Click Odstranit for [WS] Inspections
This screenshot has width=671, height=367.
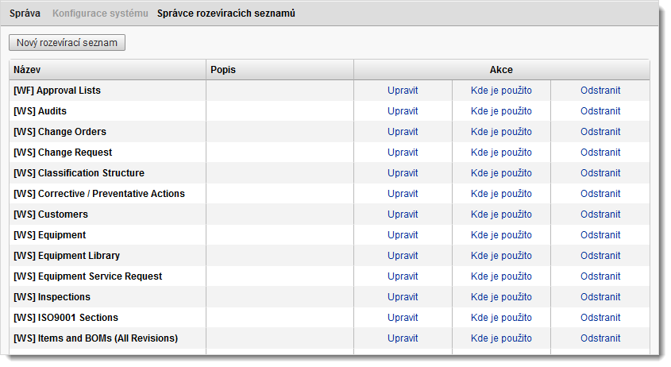tap(600, 297)
